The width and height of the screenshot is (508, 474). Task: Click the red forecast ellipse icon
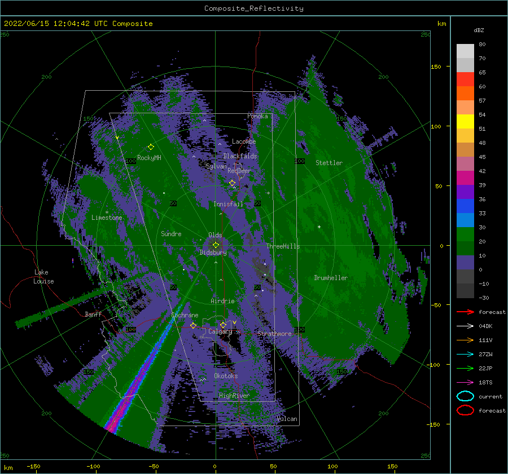click(x=465, y=410)
